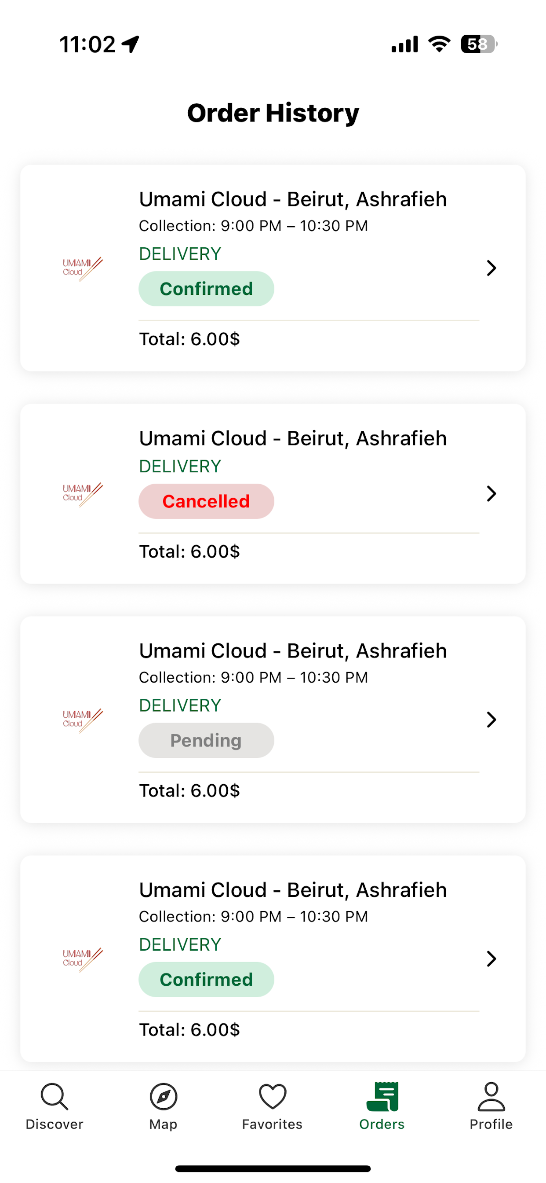Tap Umami Cloud logo on pending order
Viewport: 546px width, 1183px height.
(x=83, y=720)
